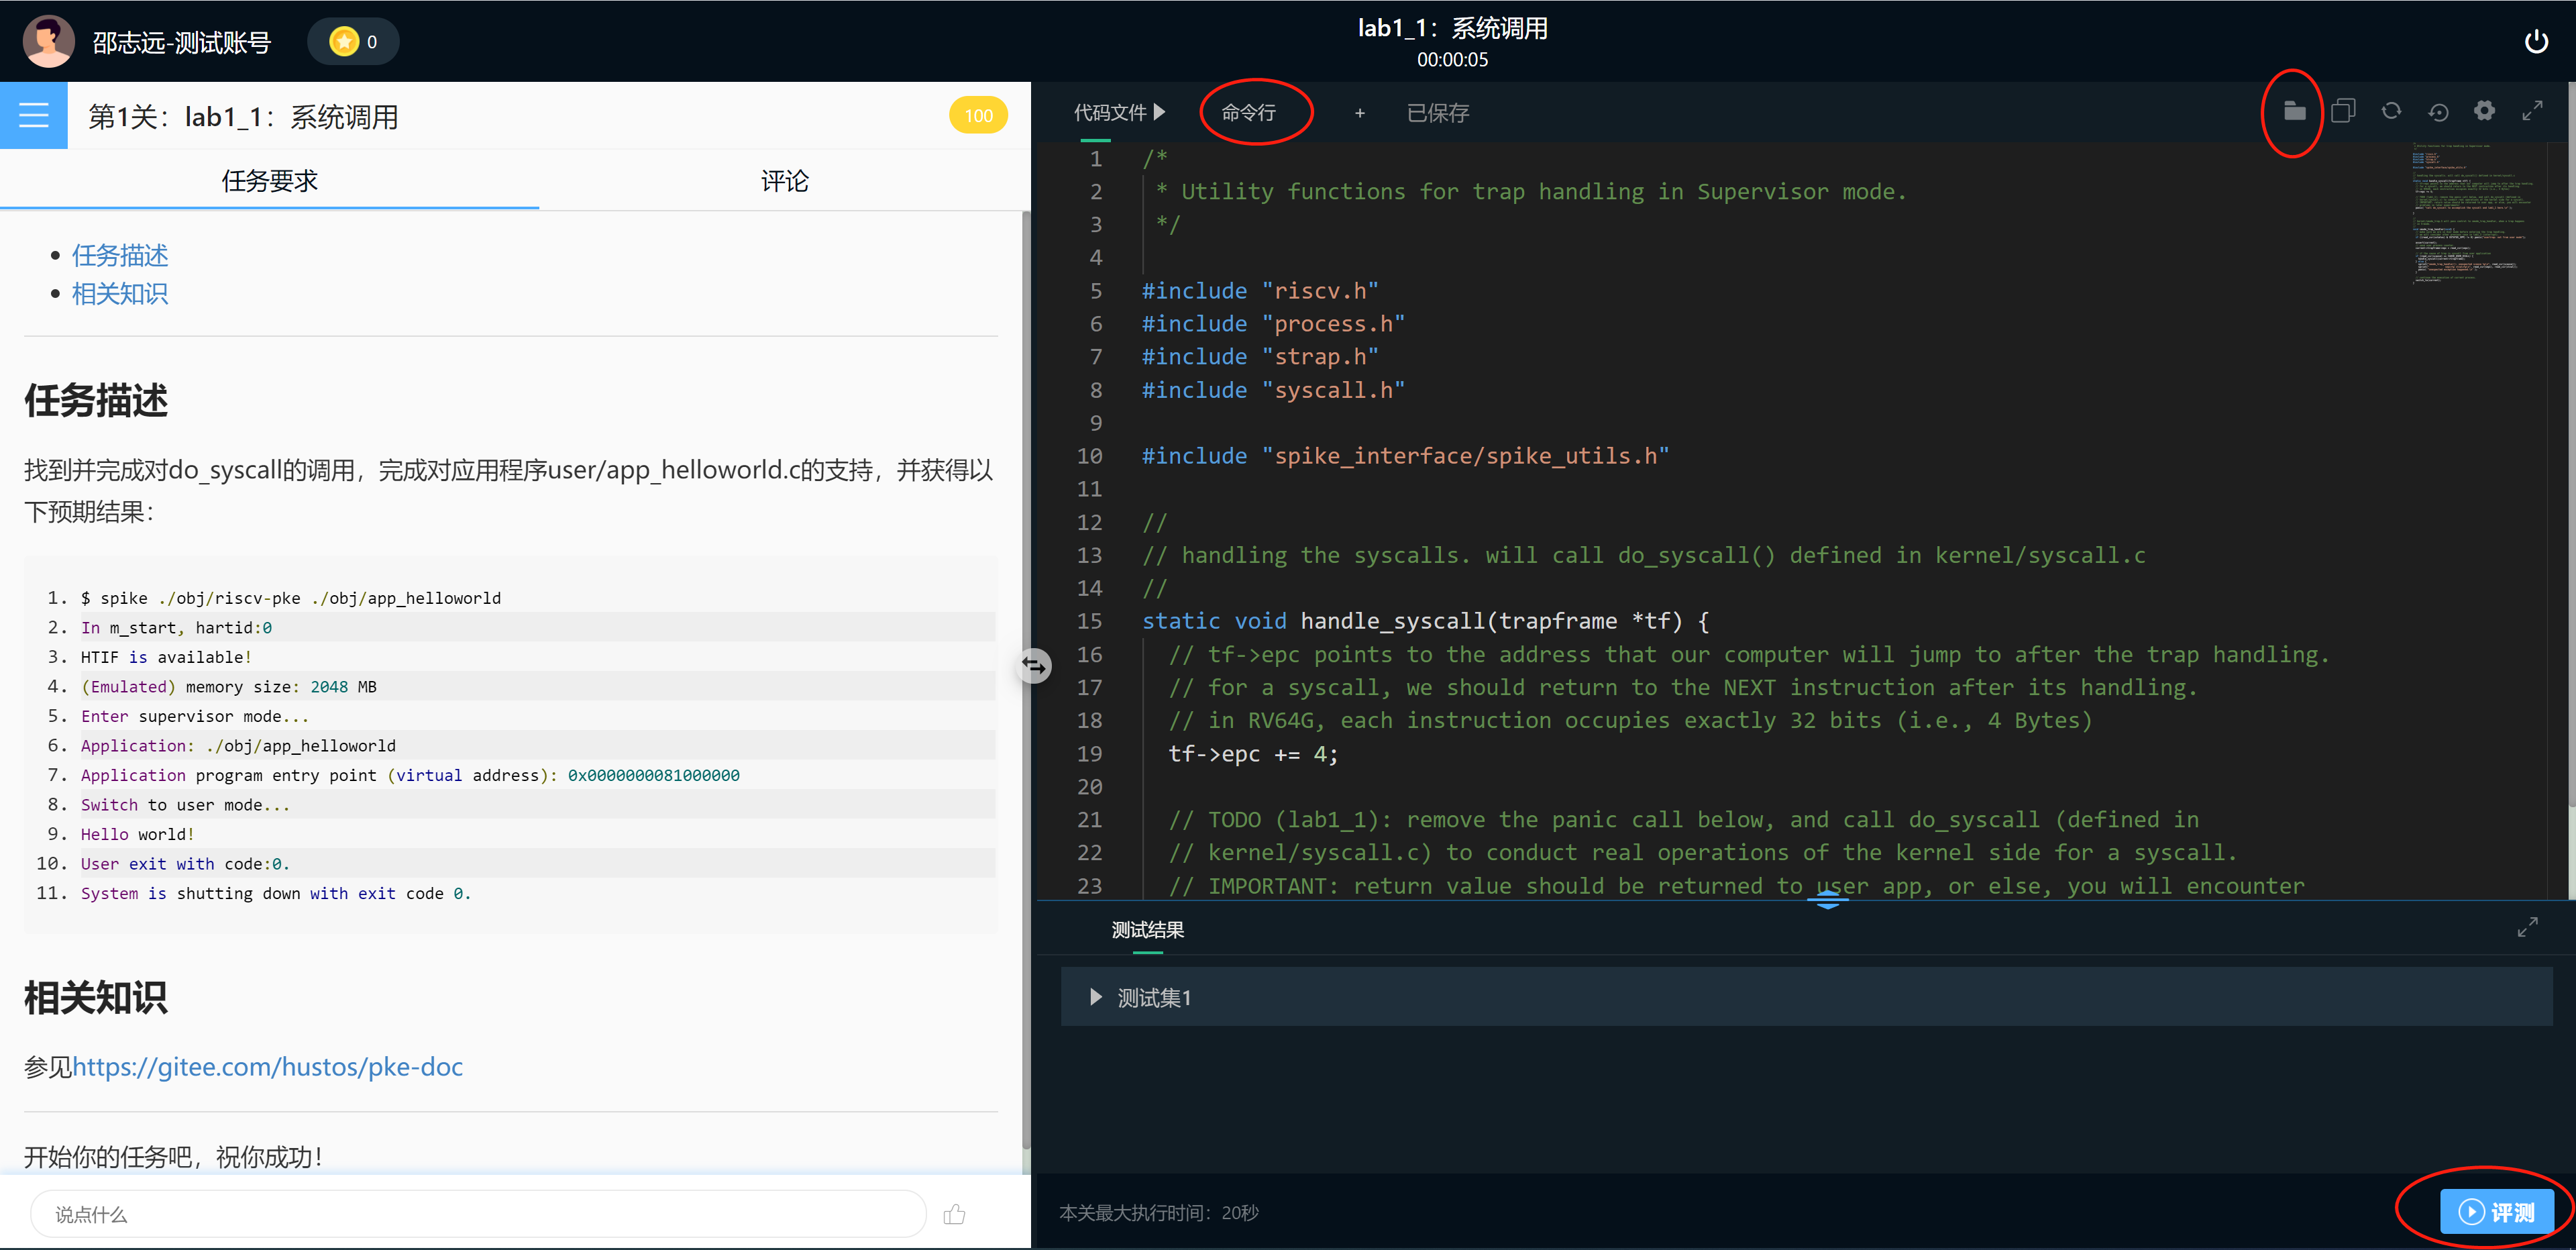Click the Switch to user mode... line
This screenshot has height=1250, width=2576.
point(185,805)
